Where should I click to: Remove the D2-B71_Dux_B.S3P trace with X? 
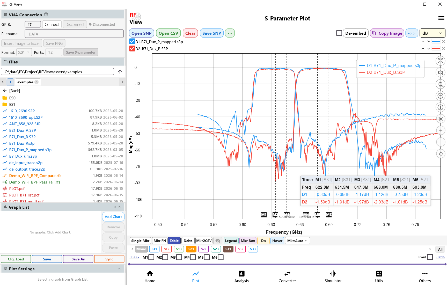pyautogui.click(x=443, y=49)
